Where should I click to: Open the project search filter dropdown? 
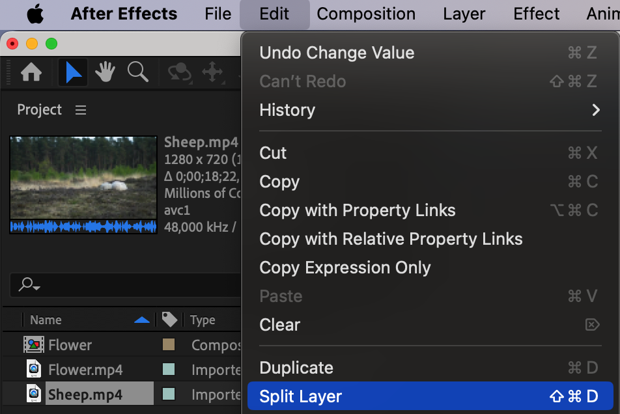(x=29, y=284)
